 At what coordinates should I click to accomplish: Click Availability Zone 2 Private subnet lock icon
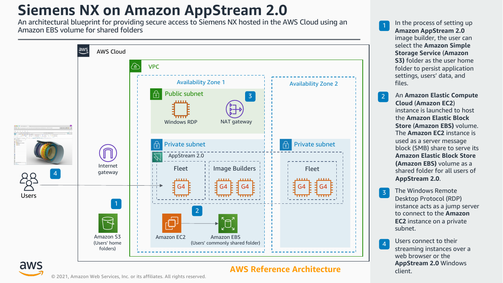pyautogui.click(x=286, y=145)
